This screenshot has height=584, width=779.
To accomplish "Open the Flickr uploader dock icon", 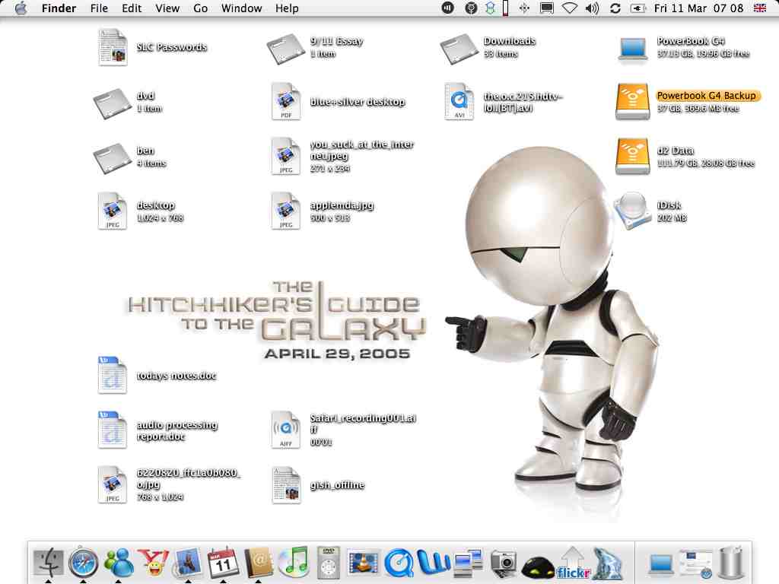I will point(573,563).
